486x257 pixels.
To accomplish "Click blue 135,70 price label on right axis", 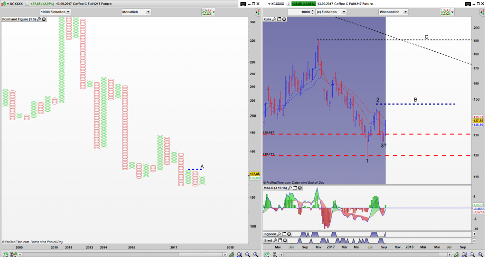I will pyautogui.click(x=478, y=124).
